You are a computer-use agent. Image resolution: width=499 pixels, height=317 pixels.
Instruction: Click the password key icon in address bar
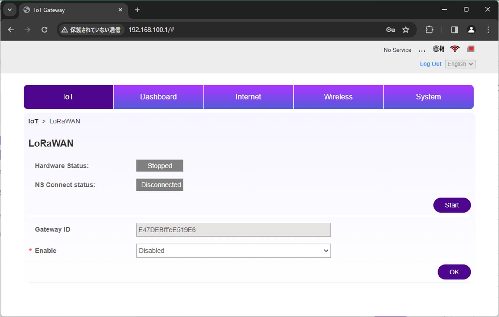390,30
